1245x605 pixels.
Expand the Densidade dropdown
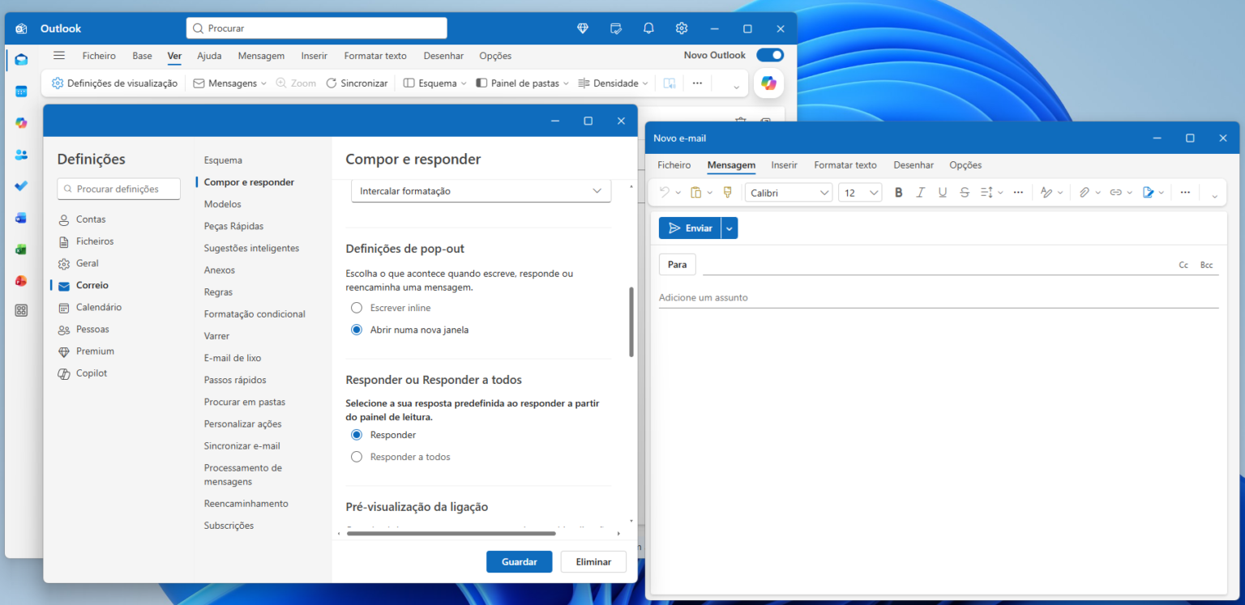coord(645,83)
